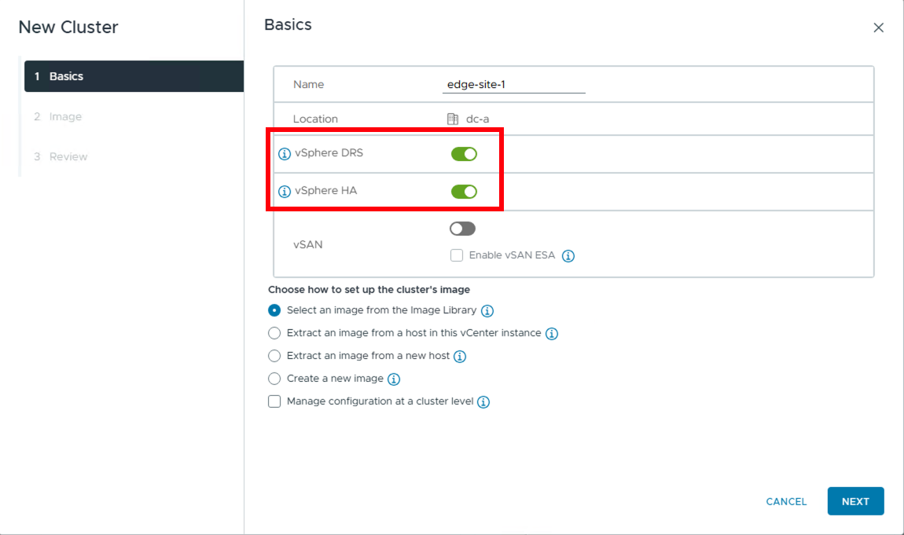The image size is (904, 535).
Task: Open the vSphere HA info tooltip icon
Action: tap(284, 191)
